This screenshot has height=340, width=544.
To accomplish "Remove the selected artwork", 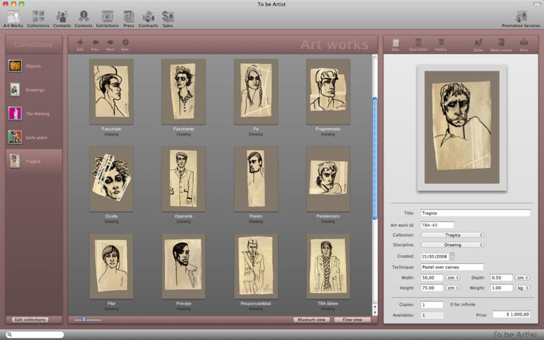I will [125, 44].
